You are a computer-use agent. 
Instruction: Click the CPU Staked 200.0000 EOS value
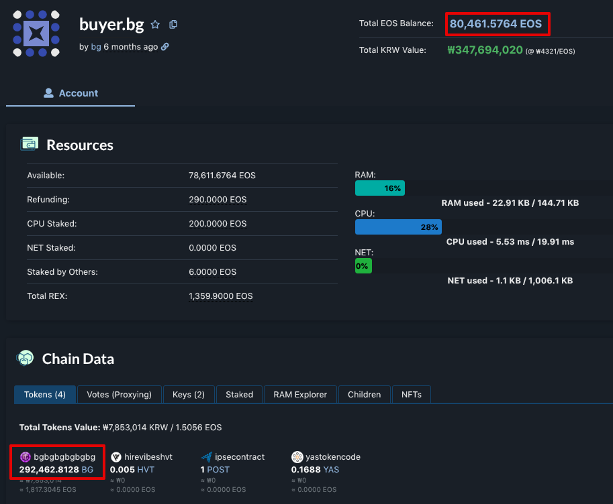pyautogui.click(x=218, y=224)
